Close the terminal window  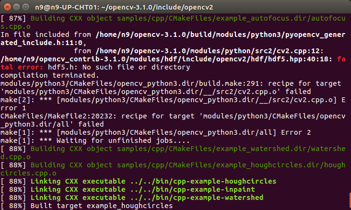point(7,7)
